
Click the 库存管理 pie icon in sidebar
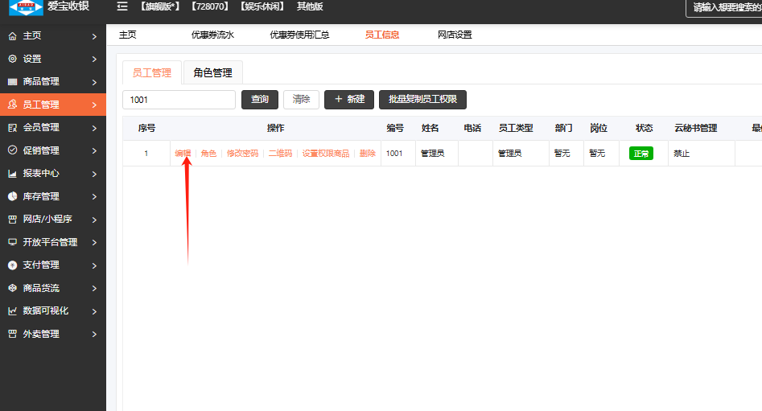pos(12,196)
